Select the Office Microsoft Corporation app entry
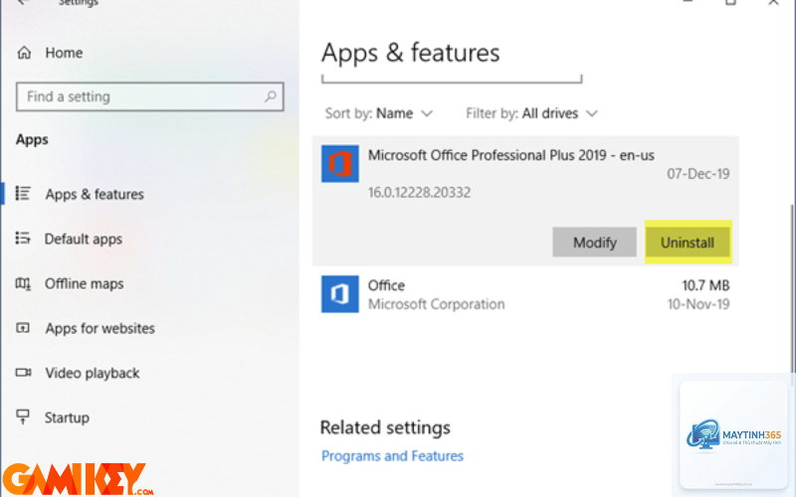 coord(525,294)
